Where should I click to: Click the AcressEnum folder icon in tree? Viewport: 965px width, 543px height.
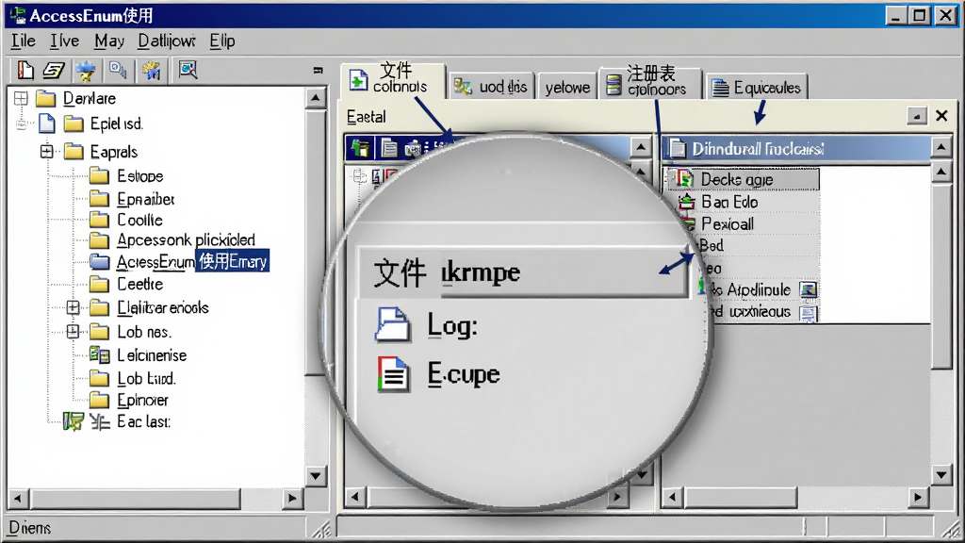[x=100, y=262]
